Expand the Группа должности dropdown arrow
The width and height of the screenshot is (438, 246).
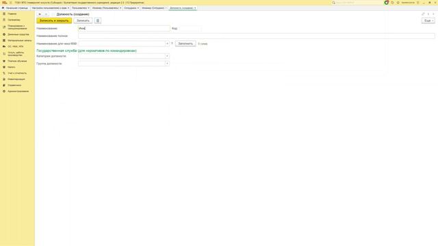tap(167, 64)
